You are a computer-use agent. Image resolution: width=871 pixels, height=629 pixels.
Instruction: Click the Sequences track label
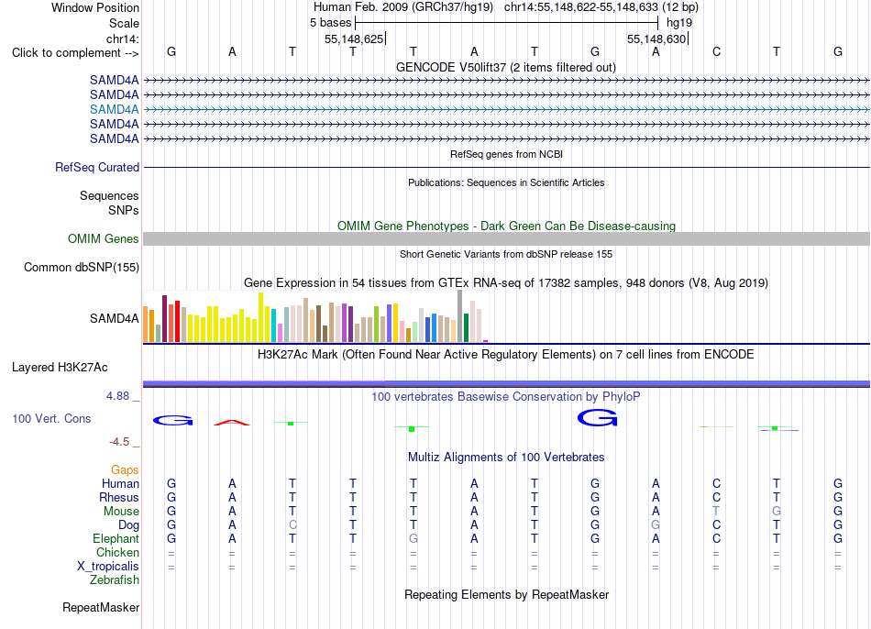(109, 195)
